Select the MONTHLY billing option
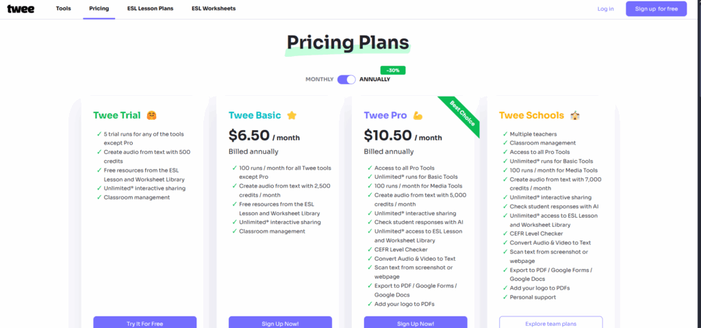 (319, 79)
